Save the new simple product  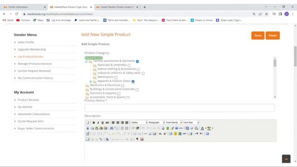258,35
